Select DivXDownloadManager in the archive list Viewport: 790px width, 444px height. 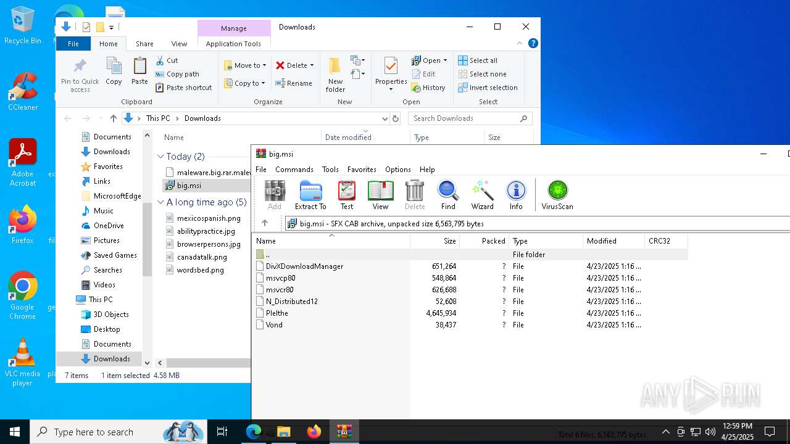304,266
